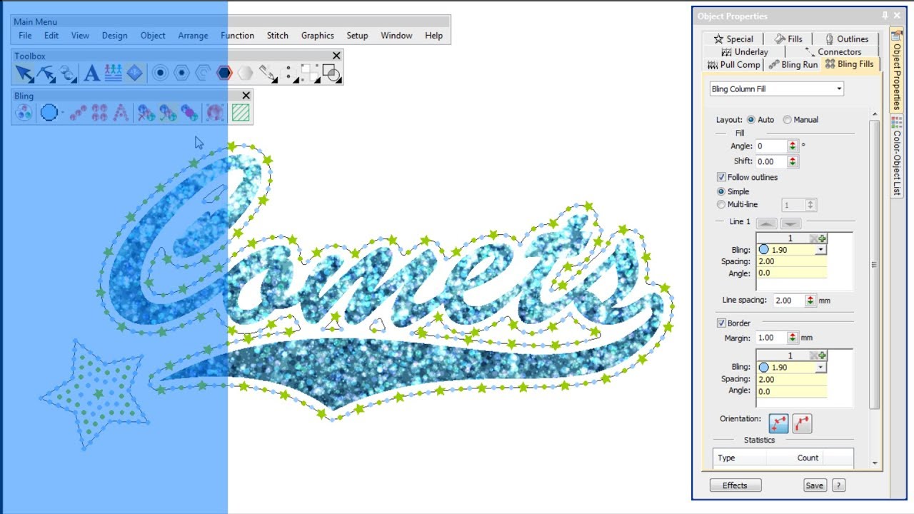Open the Bling palette editor icon

pos(24,113)
